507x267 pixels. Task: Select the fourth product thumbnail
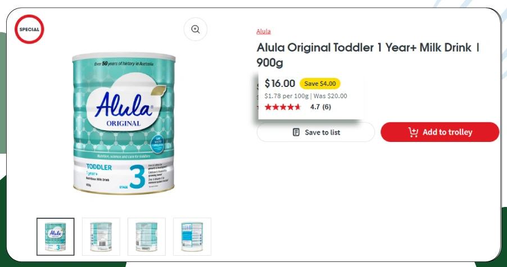click(192, 236)
